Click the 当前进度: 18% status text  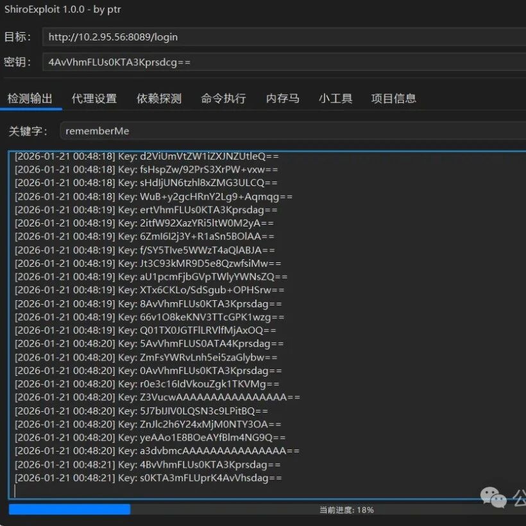tap(346, 510)
